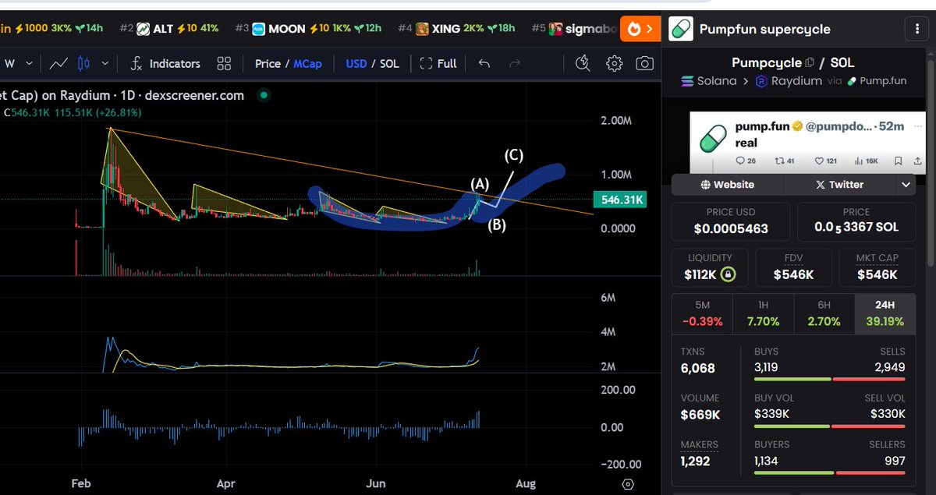Select the 1H timeframe tab
This screenshot has height=495, width=936.
tap(763, 314)
